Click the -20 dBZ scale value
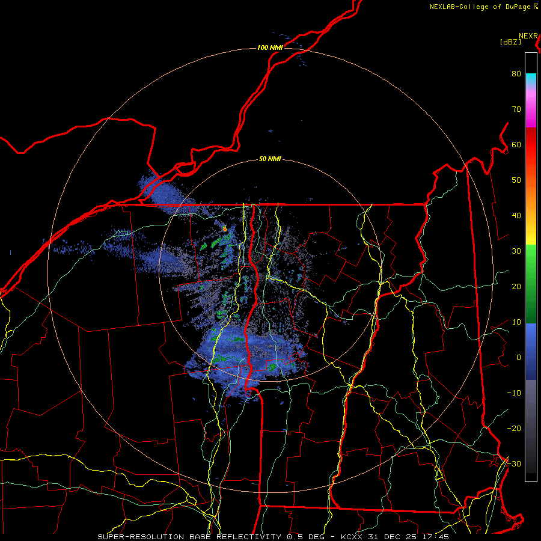Viewport: 541px width, 541px height. click(x=514, y=429)
